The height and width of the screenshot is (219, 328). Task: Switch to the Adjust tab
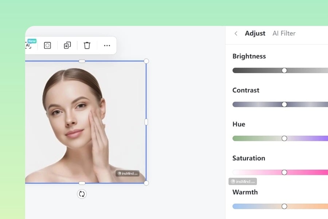click(255, 33)
